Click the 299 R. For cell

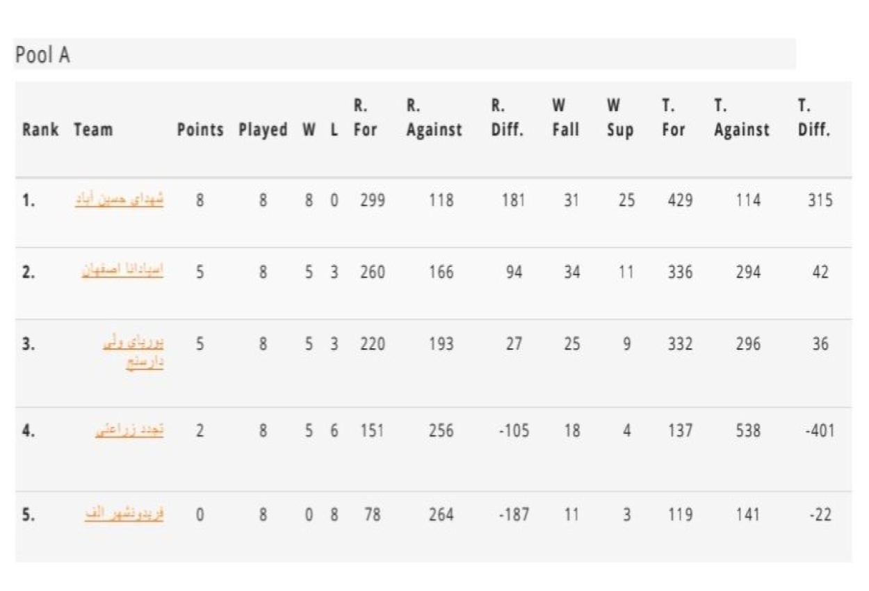pos(373,201)
